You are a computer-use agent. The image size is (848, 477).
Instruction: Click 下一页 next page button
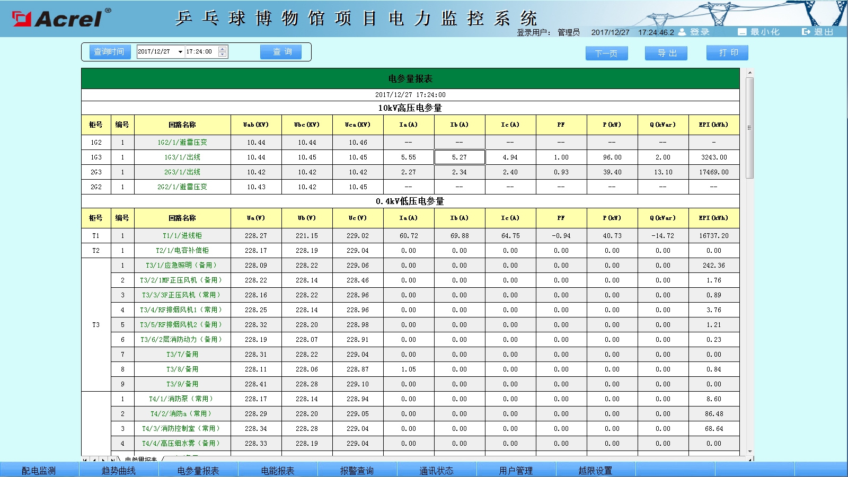(x=607, y=54)
